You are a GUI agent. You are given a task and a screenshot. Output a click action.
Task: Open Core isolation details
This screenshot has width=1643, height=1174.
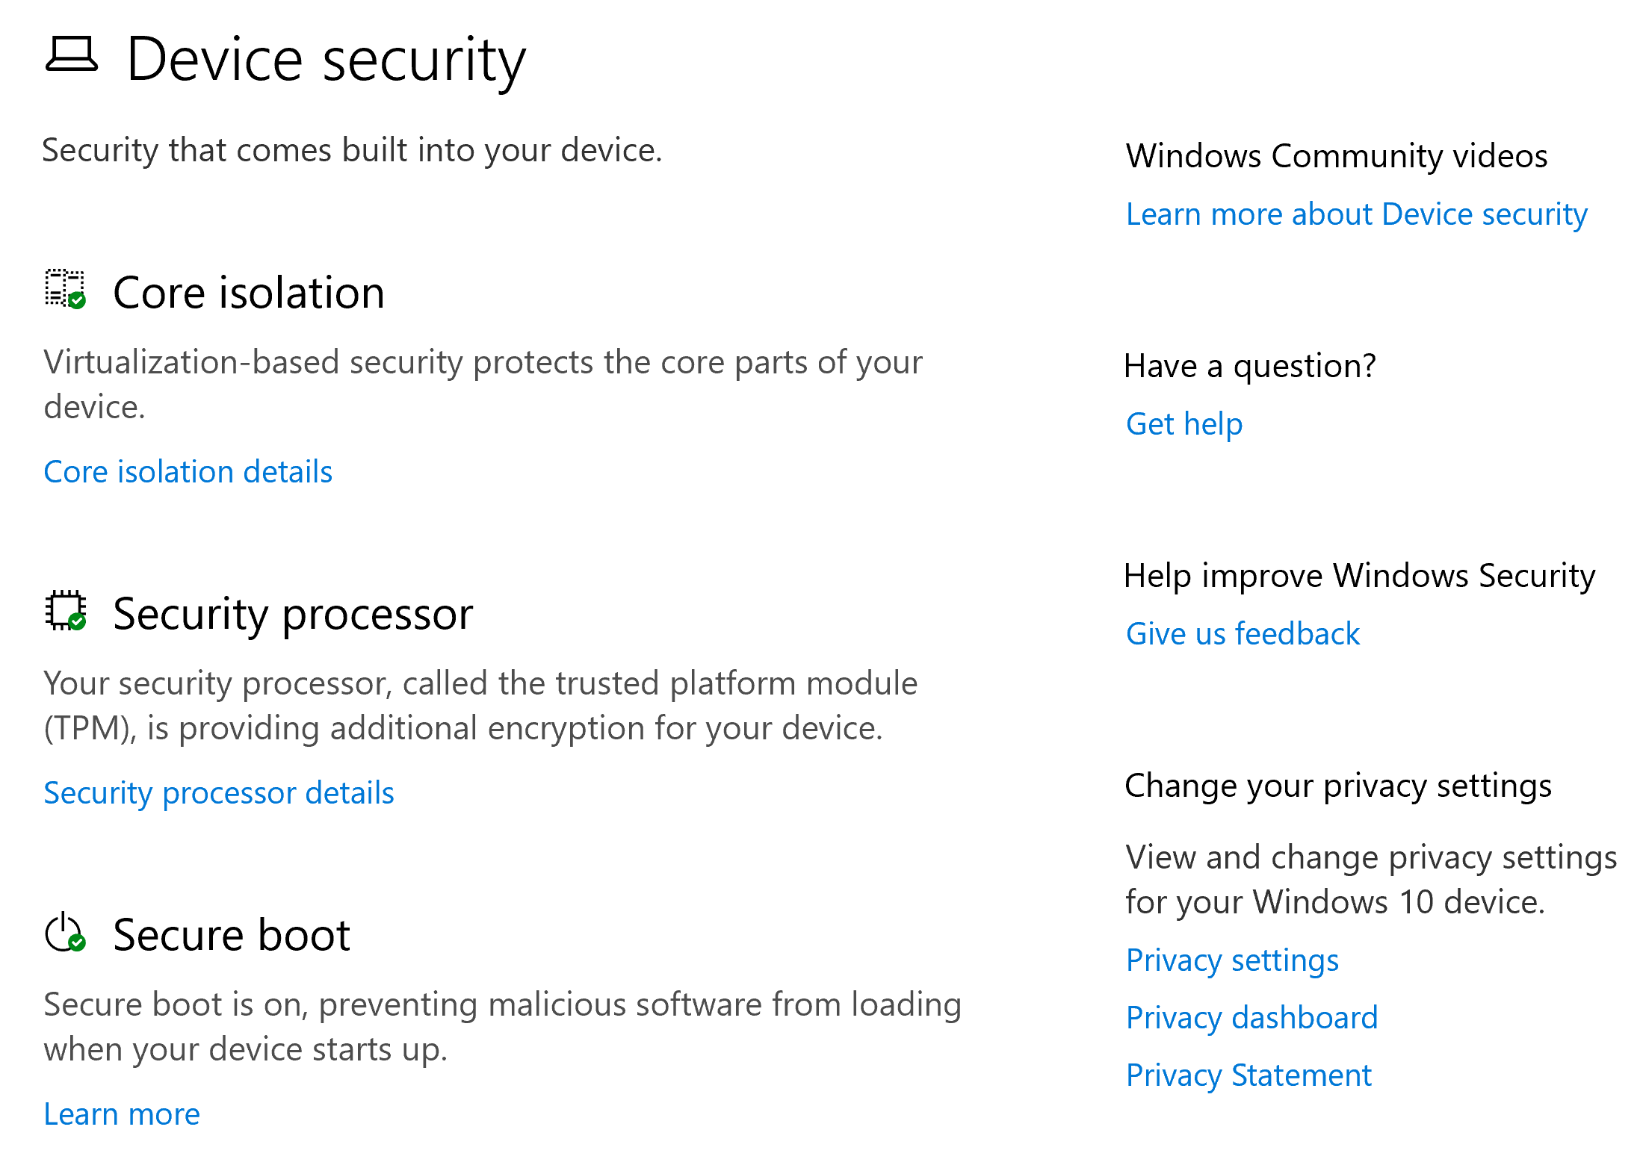188,472
